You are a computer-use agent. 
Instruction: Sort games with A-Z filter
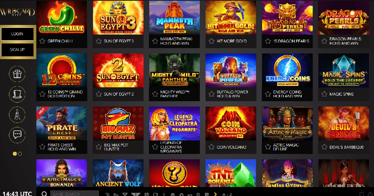227,194
